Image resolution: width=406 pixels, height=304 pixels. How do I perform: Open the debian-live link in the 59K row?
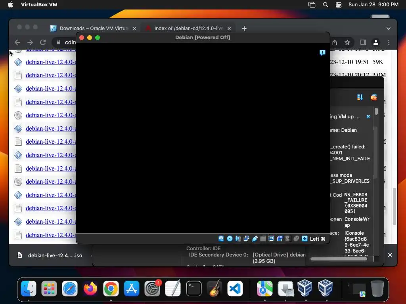click(x=50, y=62)
